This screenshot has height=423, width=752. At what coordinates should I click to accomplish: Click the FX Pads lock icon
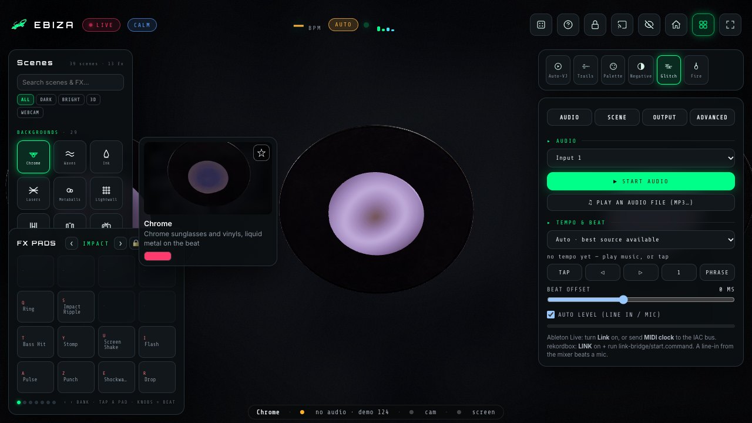pyautogui.click(x=136, y=243)
